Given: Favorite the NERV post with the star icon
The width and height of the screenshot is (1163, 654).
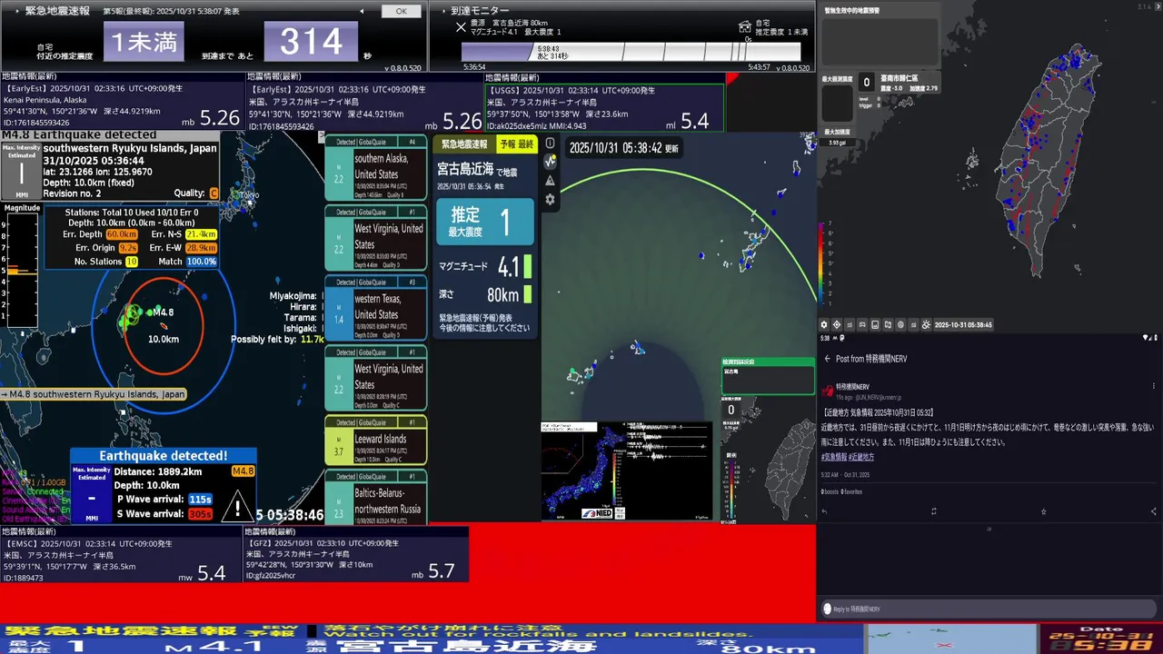Looking at the screenshot, I should [1043, 511].
